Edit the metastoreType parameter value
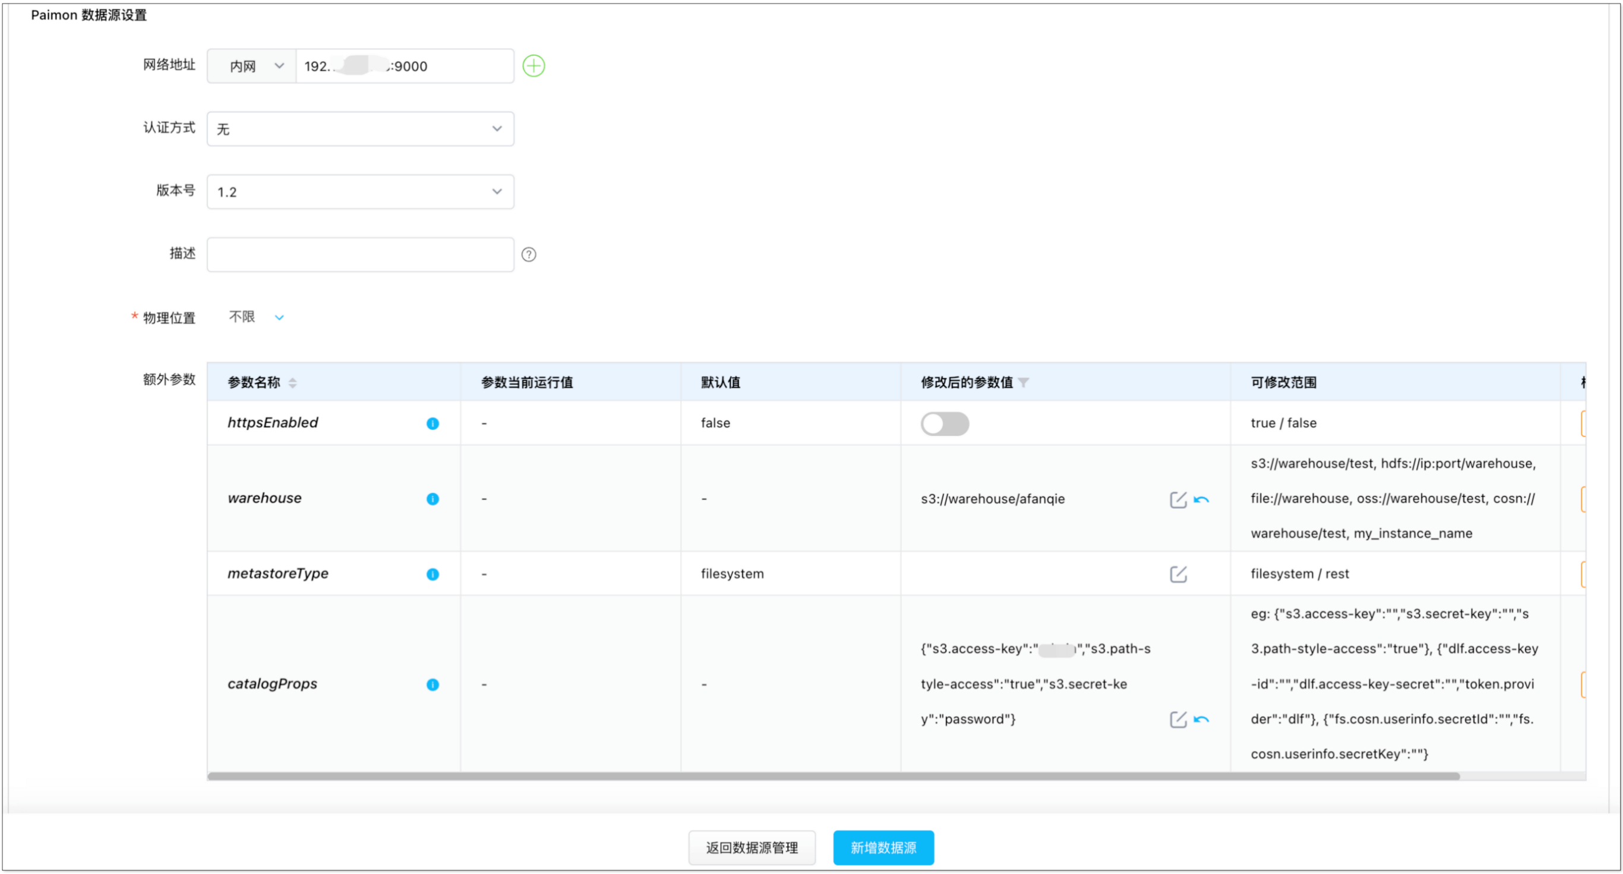The width and height of the screenshot is (1623, 874). click(x=1177, y=574)
